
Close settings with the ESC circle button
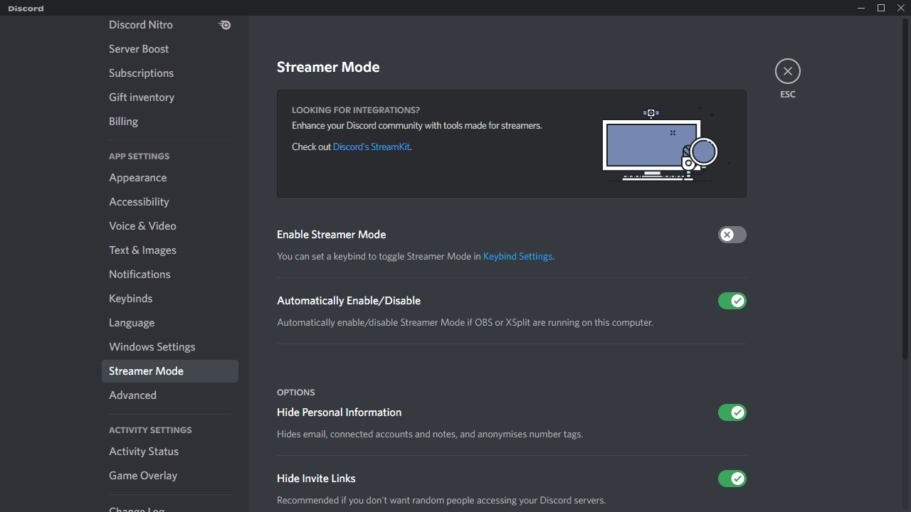pos(787,71)
